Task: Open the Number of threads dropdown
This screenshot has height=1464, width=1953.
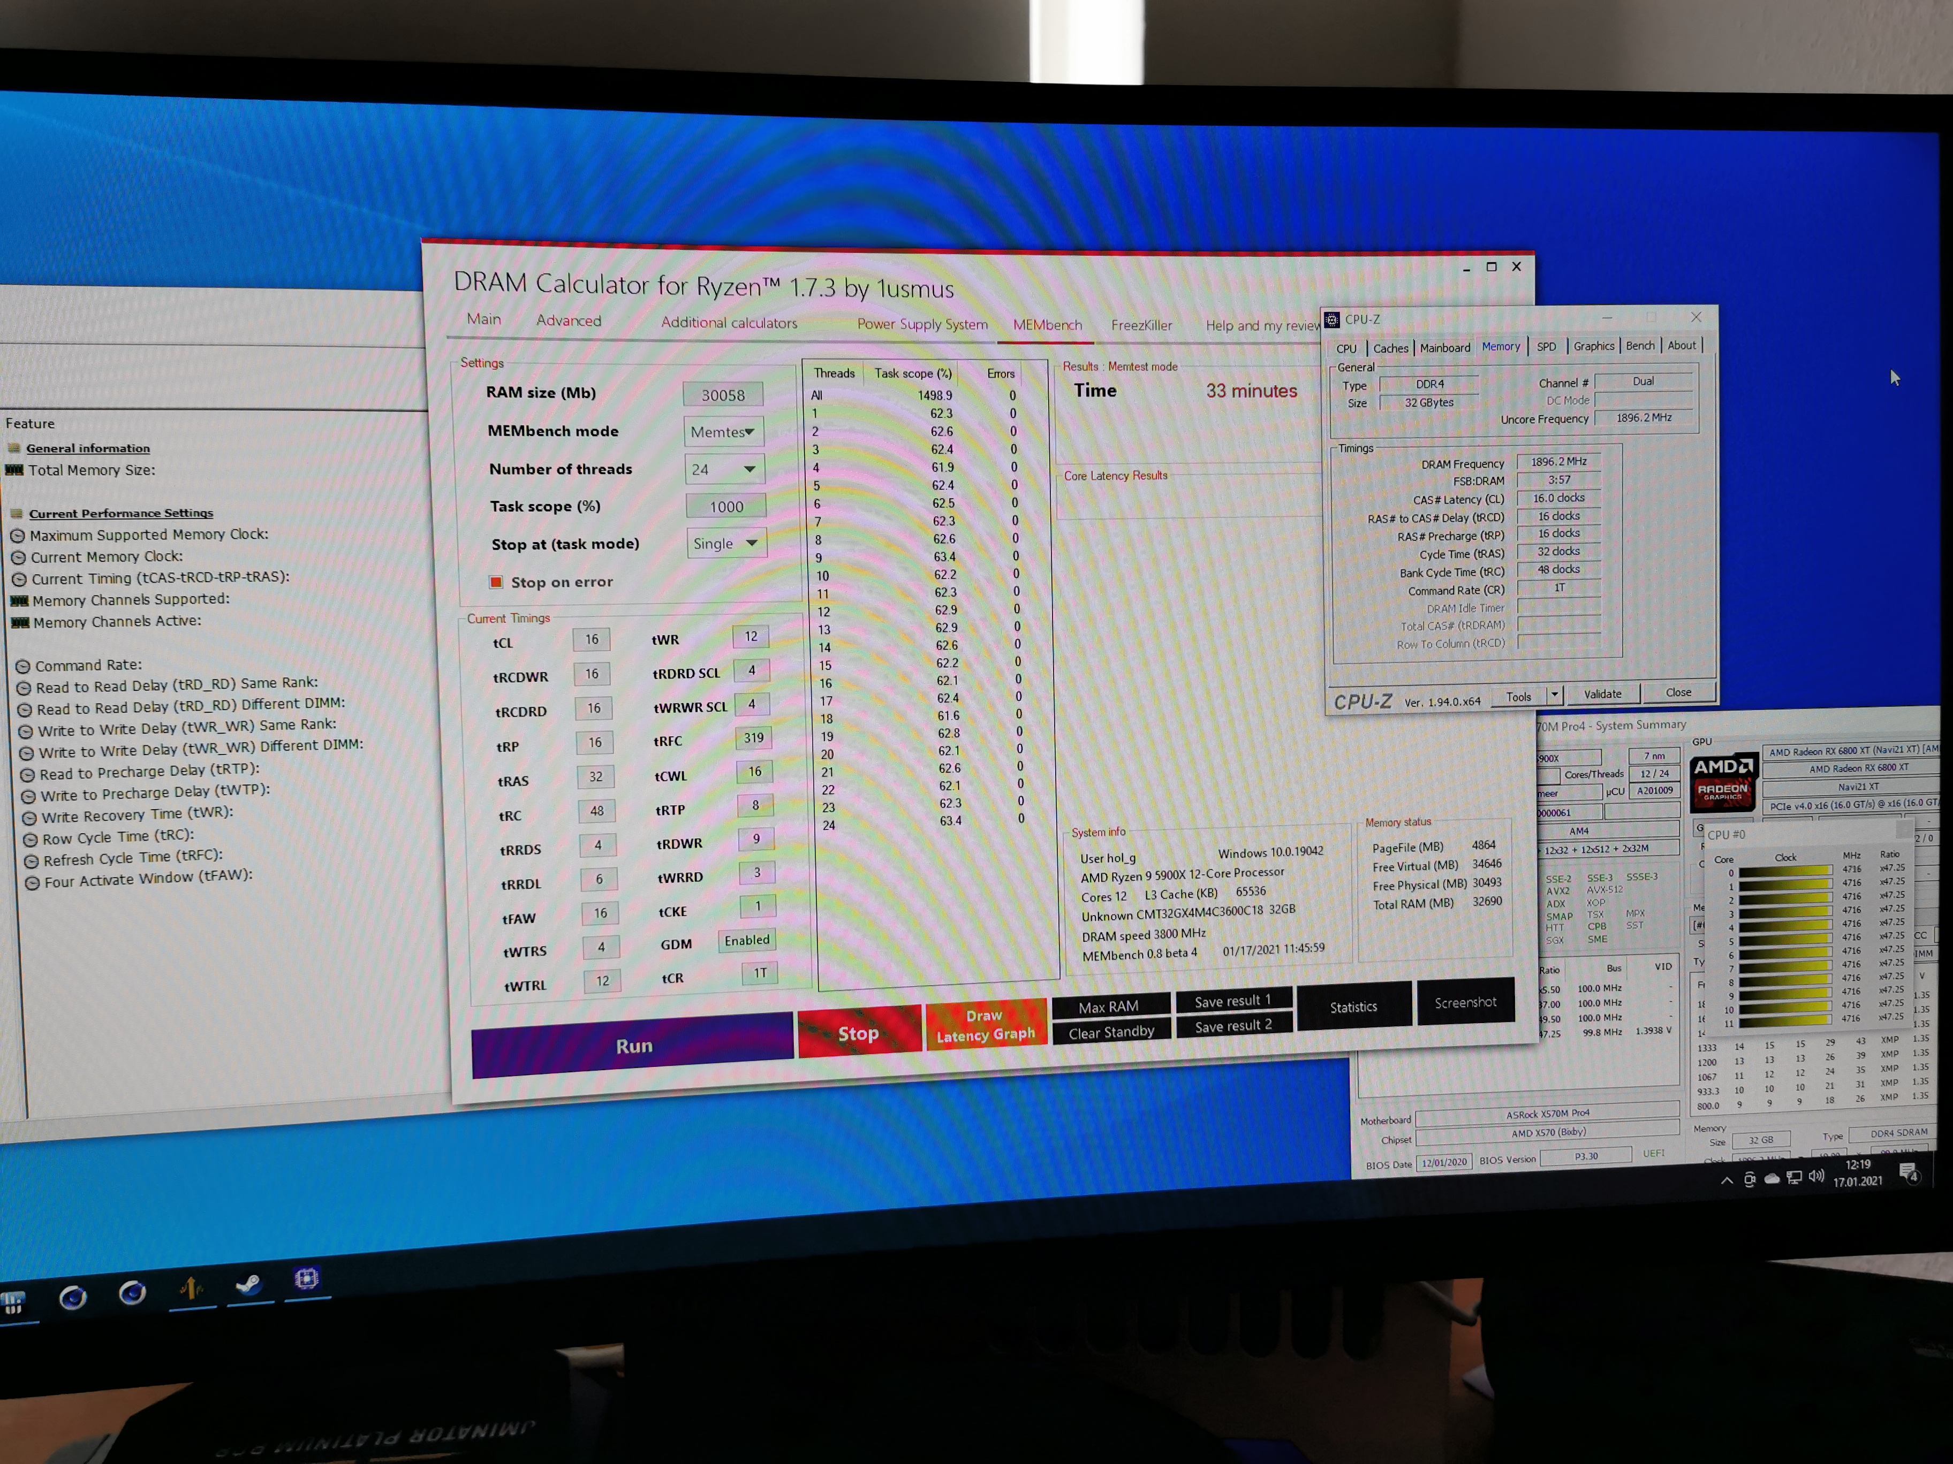Action: (x=725, y=469)
